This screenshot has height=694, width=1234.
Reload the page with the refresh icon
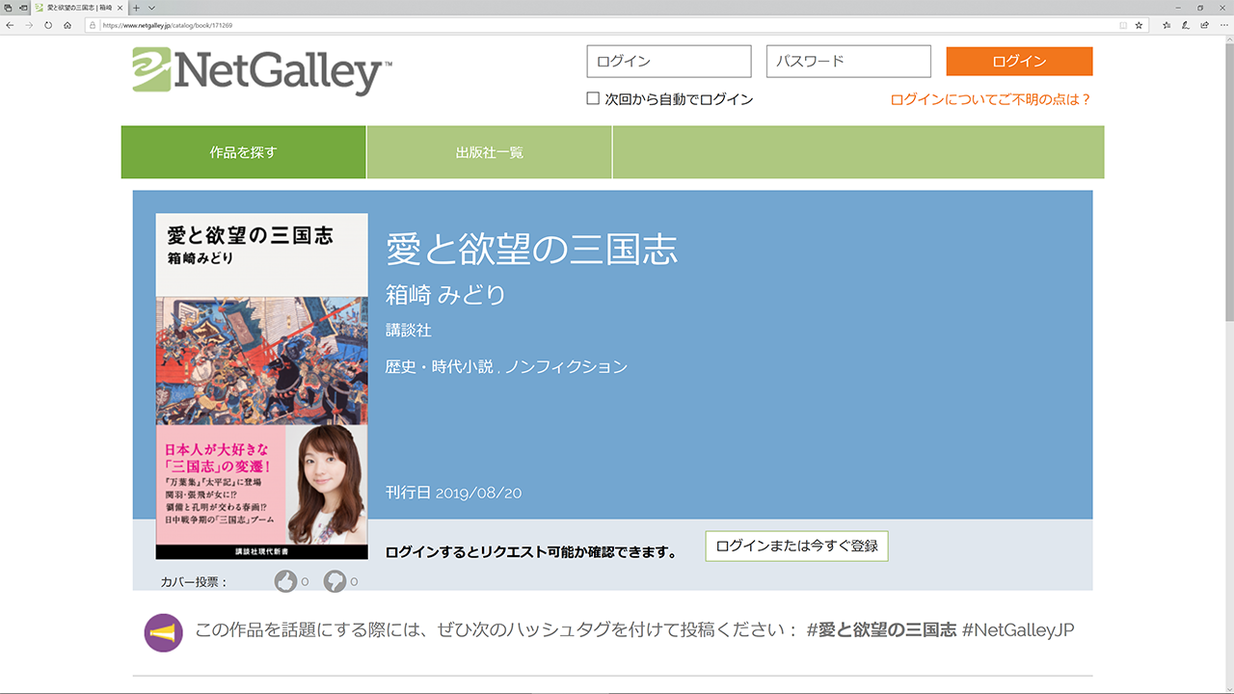tap(48, 25)
